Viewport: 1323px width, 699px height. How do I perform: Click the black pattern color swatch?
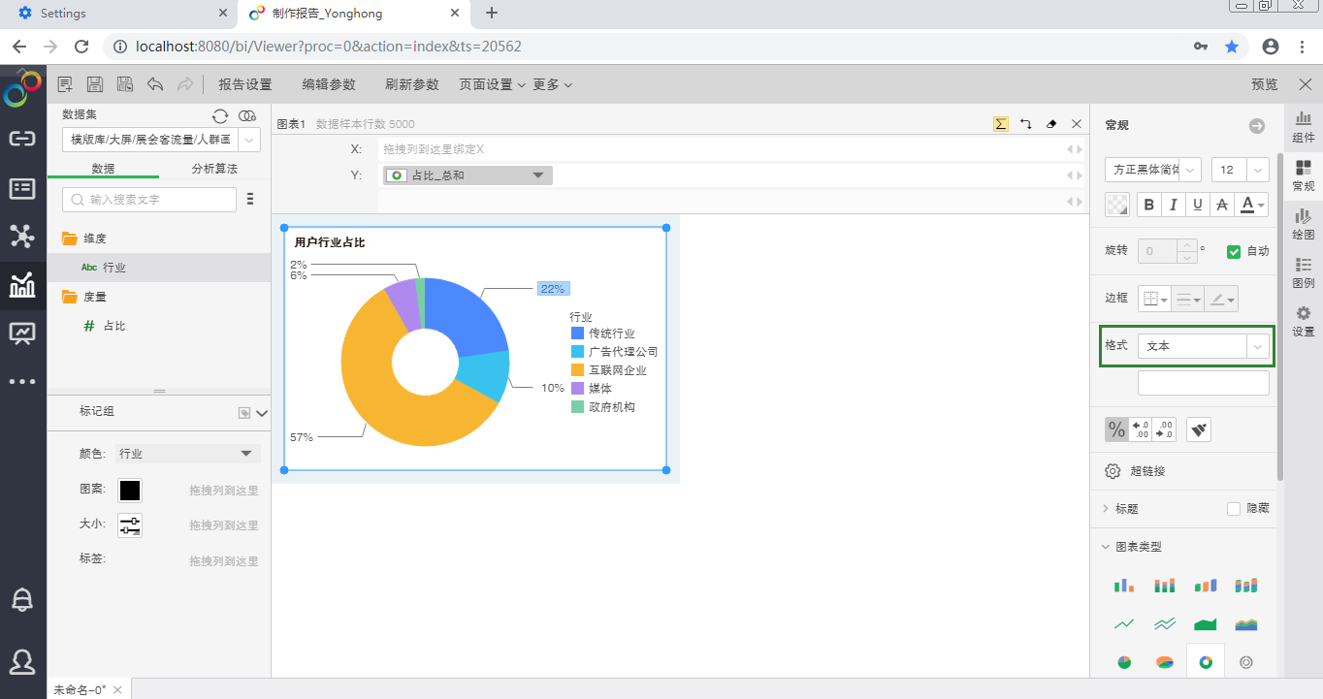point(130,491)
